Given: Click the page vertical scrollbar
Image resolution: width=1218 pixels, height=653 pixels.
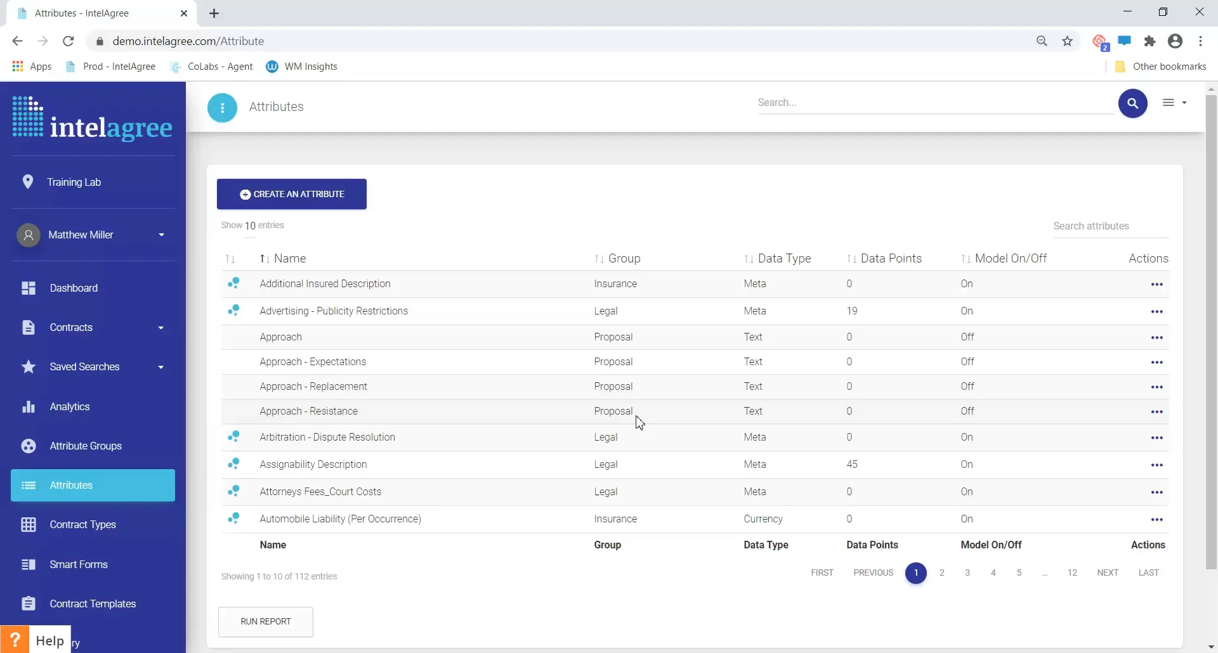Looking at the screenshot, I should tap(1211, 332).
